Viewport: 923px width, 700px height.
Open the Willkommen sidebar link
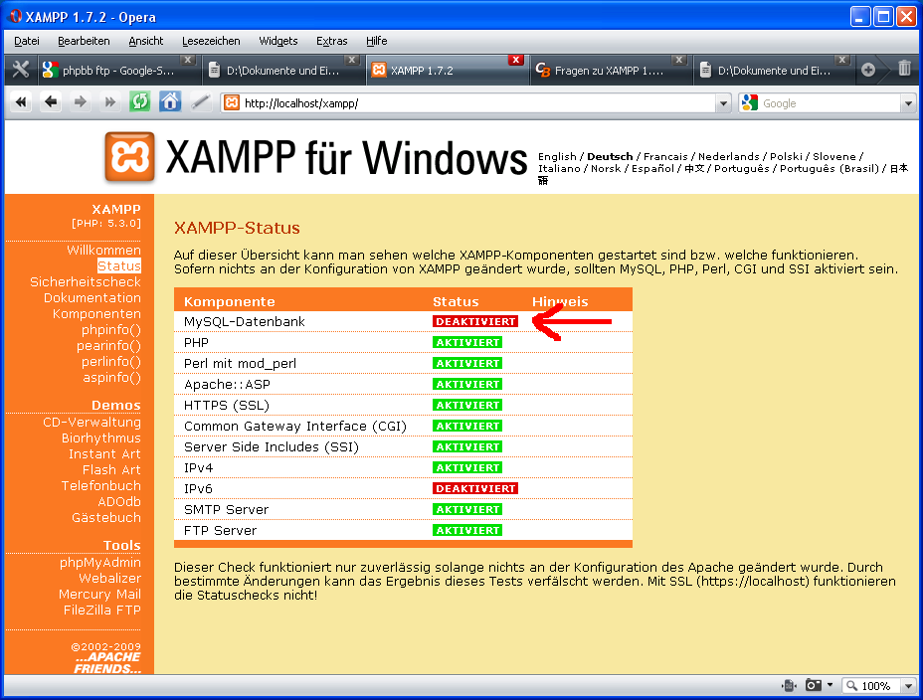[103, 250]
